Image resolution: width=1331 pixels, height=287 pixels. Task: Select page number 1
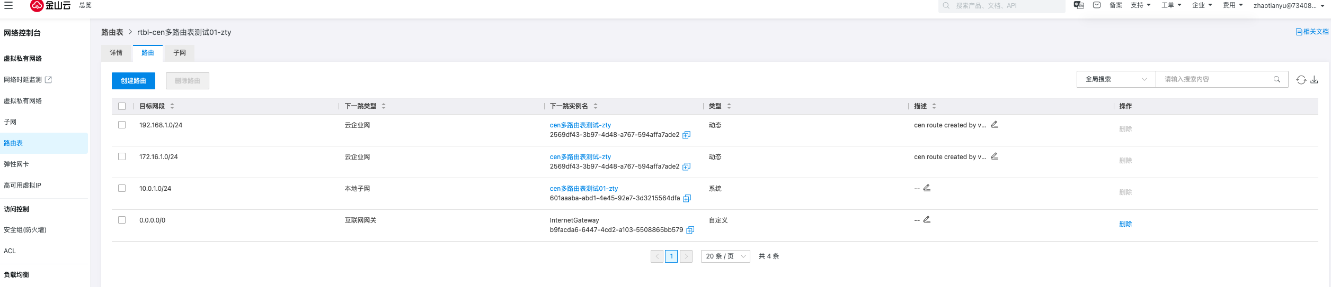click(671, 256)
